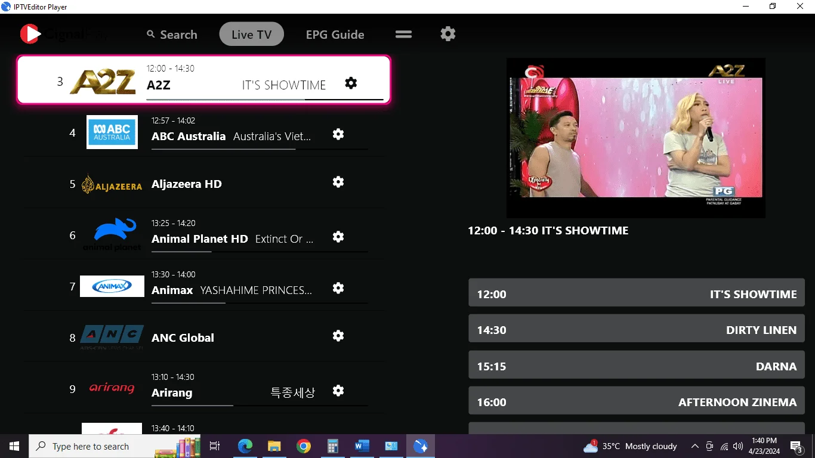Select the Arirang channel name
Screen dimensions: 815x458
tap(172, 392)
